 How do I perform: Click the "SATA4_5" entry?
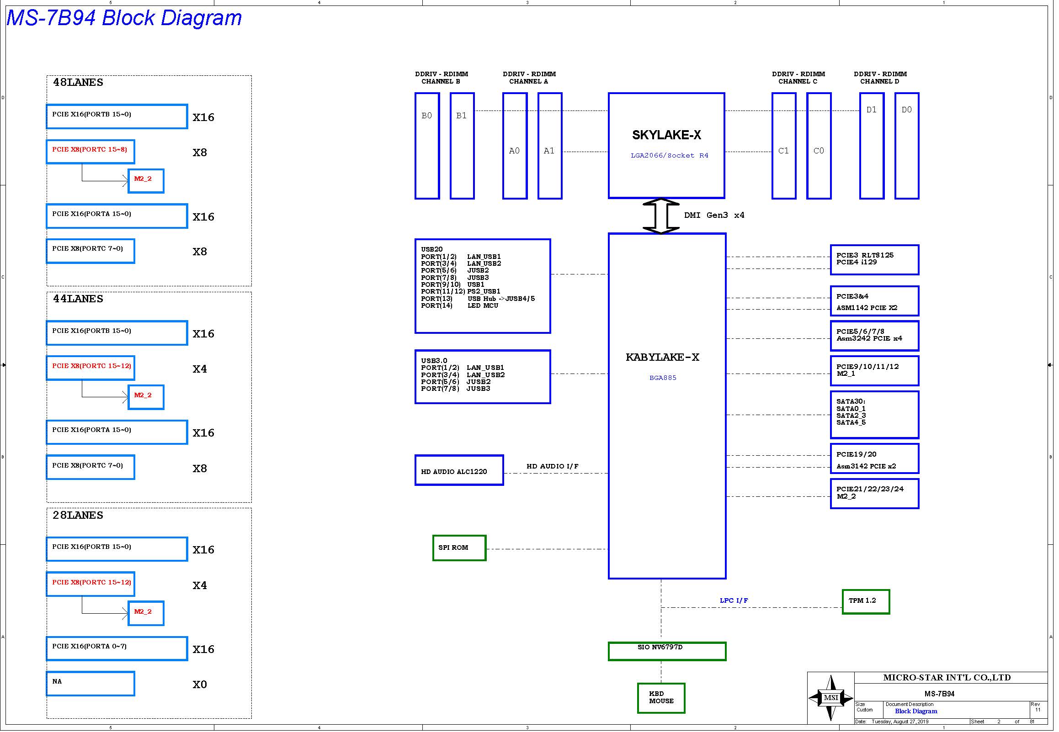[851, 422]
